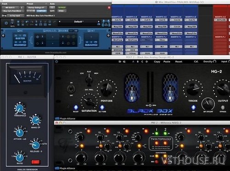Open the MIX BUS track selector dropdown

click(x=11, y=7)
